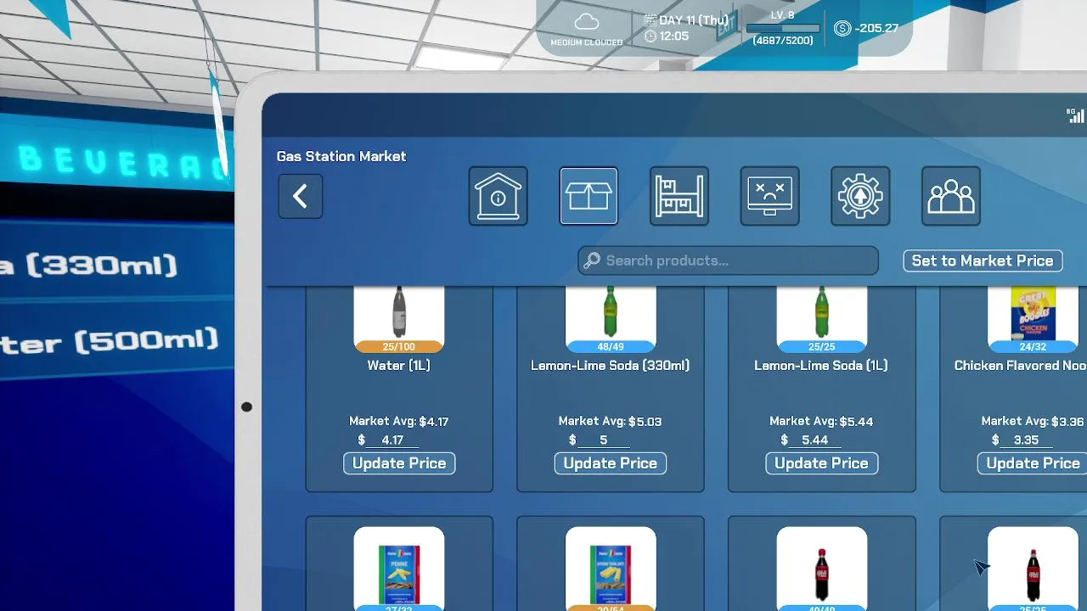1087x611 pixels.
Task: Open the store info house icon
Action: (498, 197)
